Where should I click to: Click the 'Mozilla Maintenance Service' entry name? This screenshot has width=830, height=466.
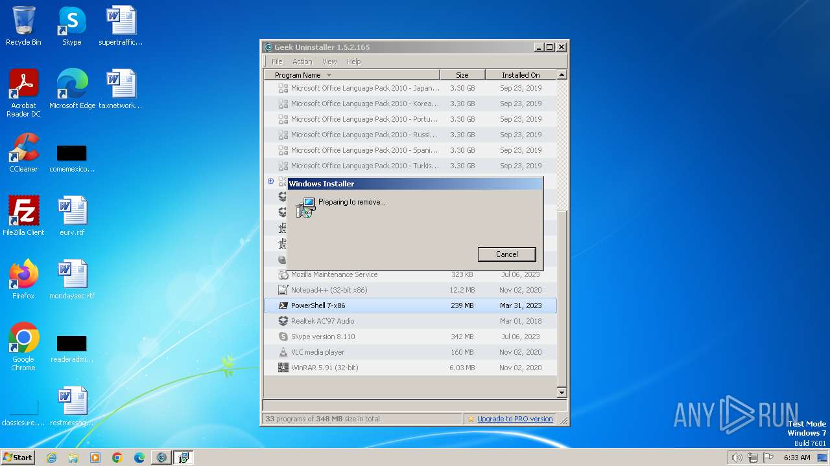(x=334, y=274)
